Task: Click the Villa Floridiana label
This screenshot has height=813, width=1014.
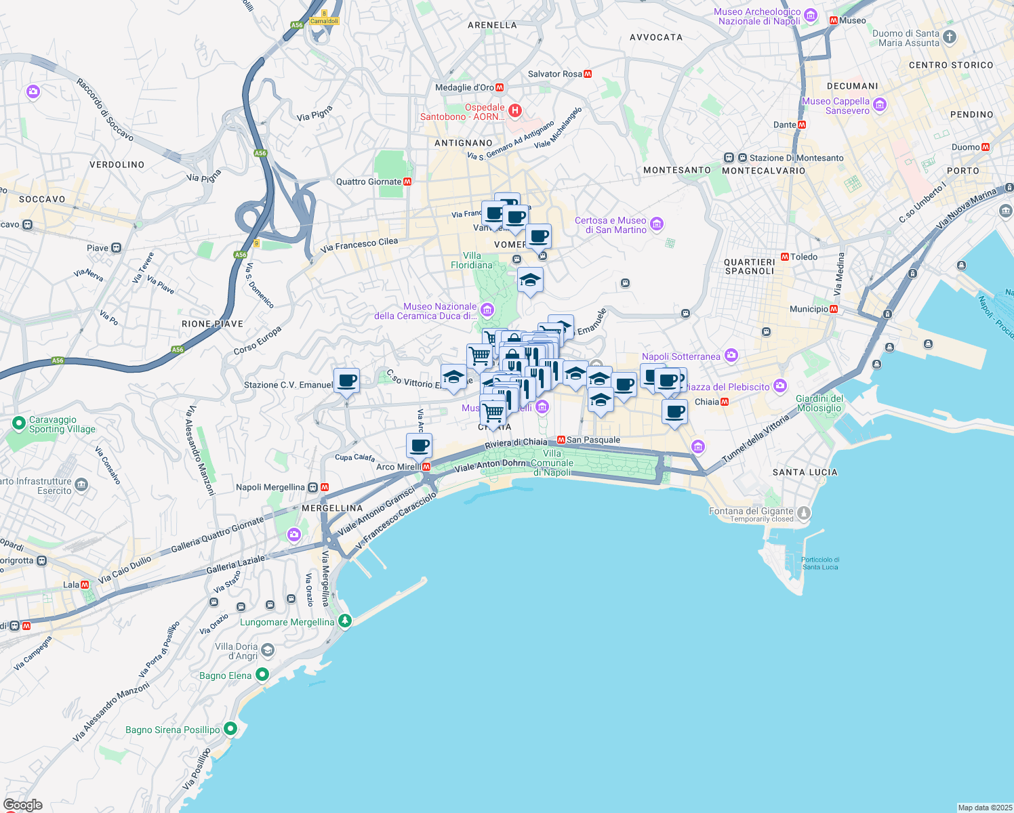Action: point(472,260)
